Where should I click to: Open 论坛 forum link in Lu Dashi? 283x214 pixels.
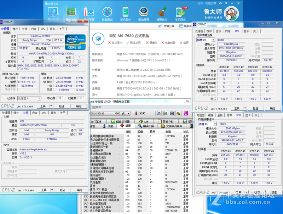200,3
